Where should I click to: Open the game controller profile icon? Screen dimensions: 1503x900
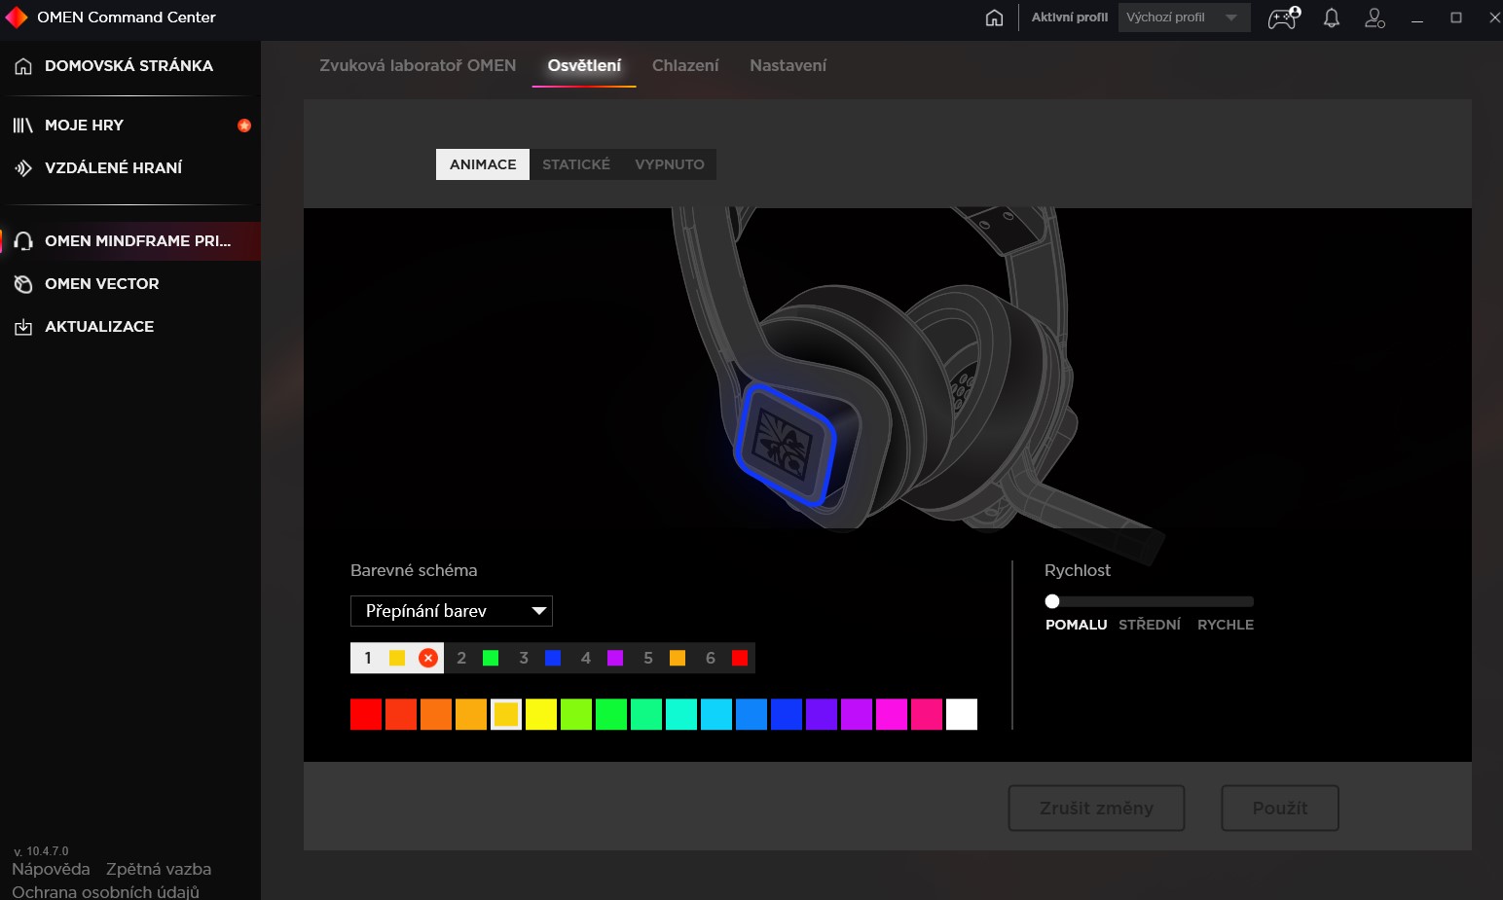[1284, 18]
